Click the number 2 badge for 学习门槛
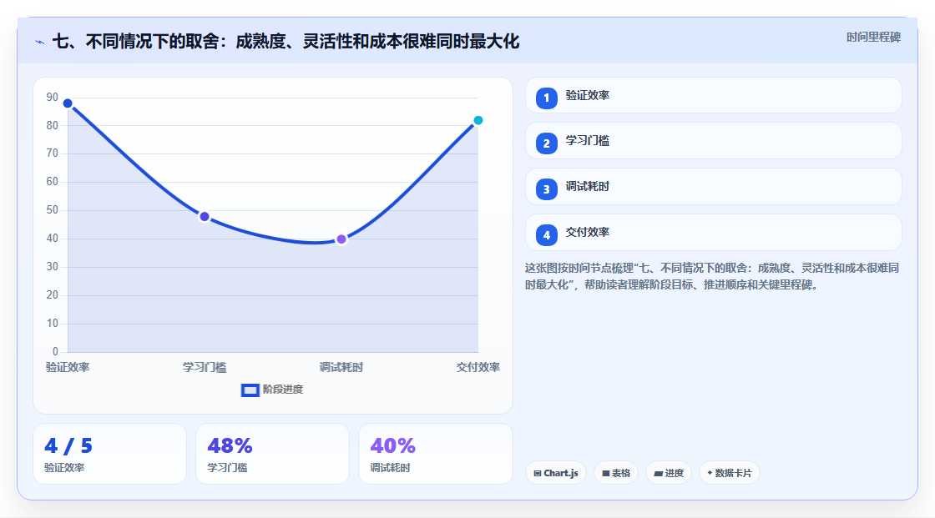Image resolution: width=935 pixels, height=518 pixels. tap(546, 143)
